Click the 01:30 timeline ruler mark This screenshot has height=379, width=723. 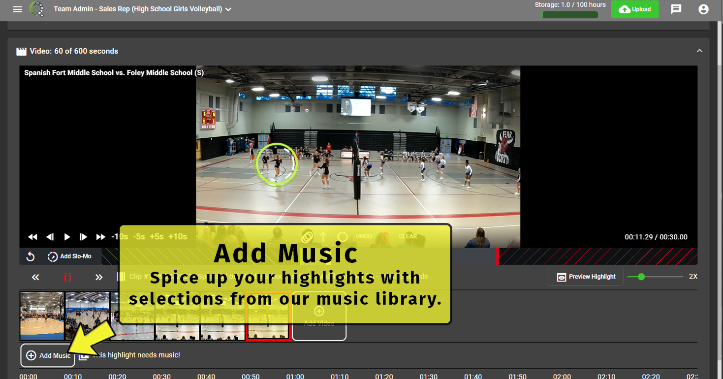point(428,376)
